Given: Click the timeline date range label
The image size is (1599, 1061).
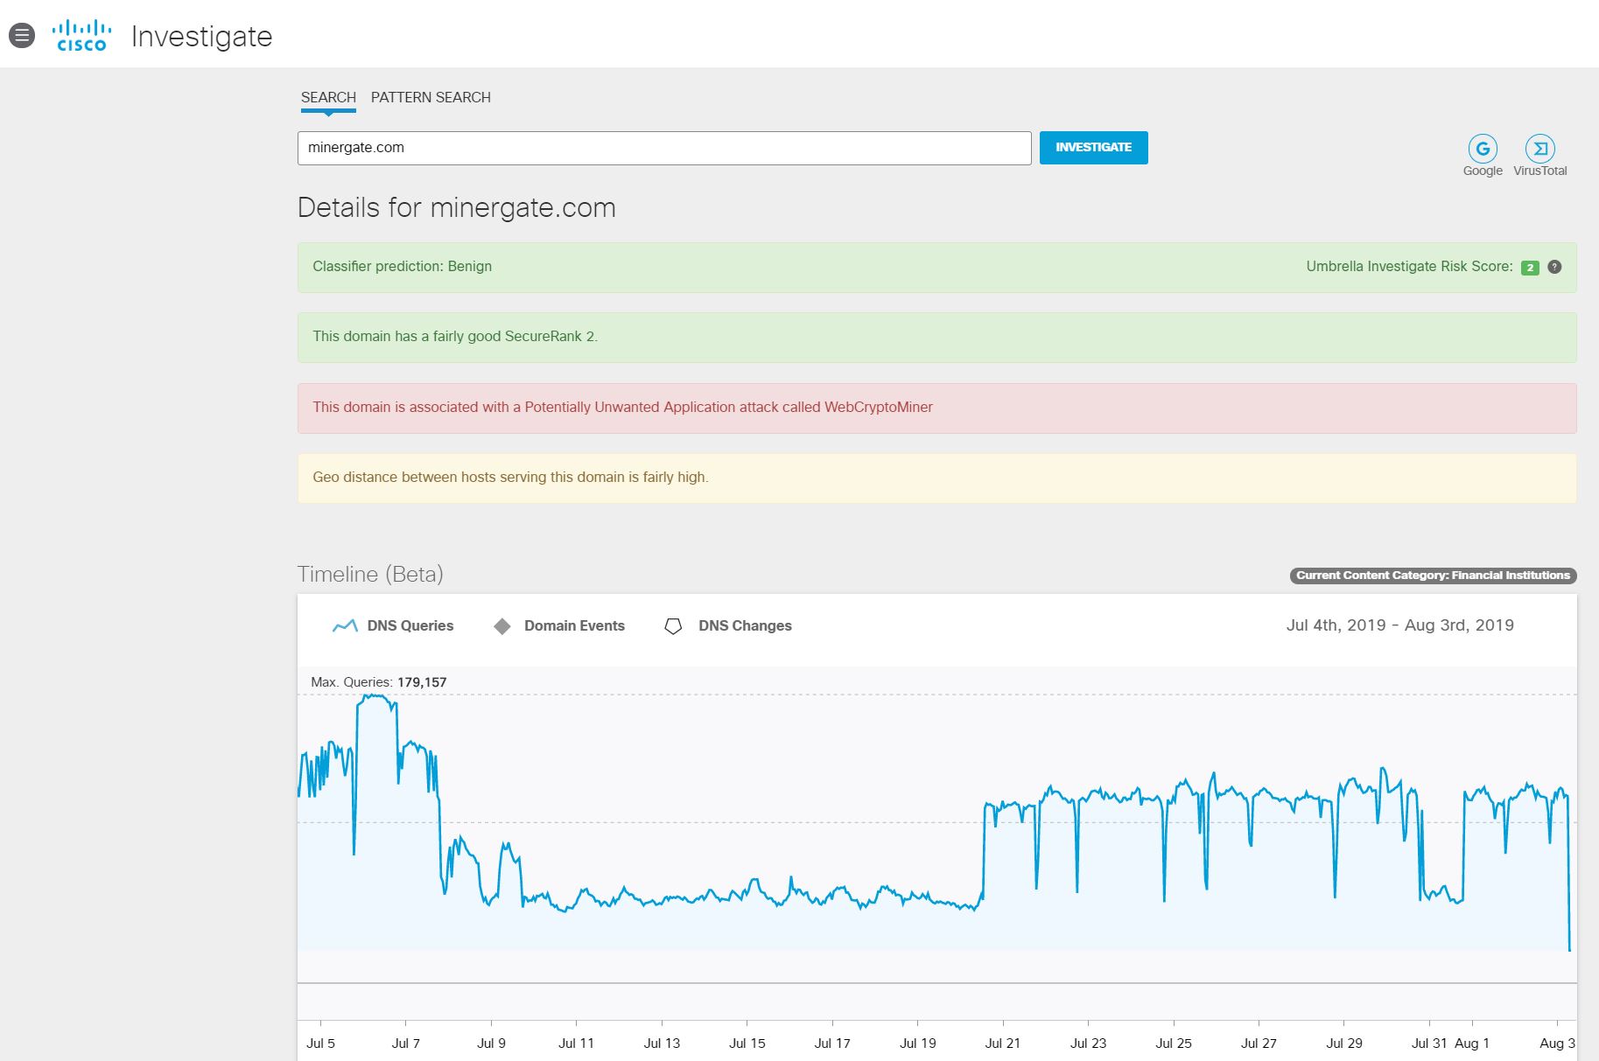Looking at the screenshot, I should [1399, 625].
